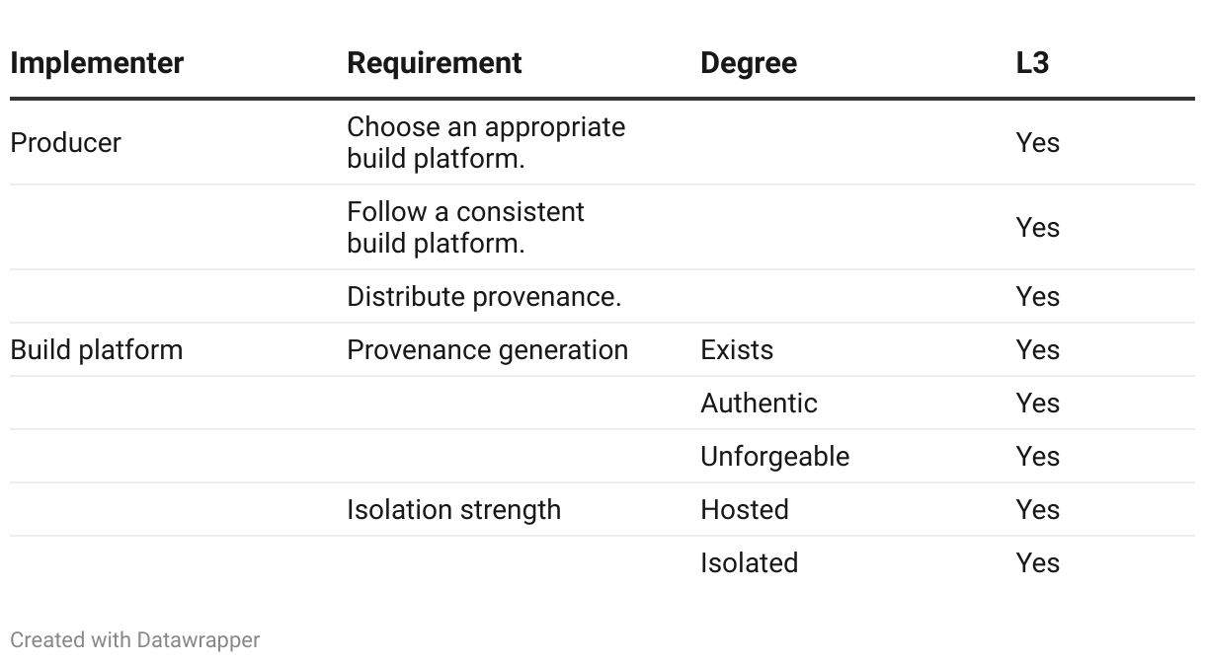
Task: Click the Unforgeable degree cell
Action: point(774,457)
